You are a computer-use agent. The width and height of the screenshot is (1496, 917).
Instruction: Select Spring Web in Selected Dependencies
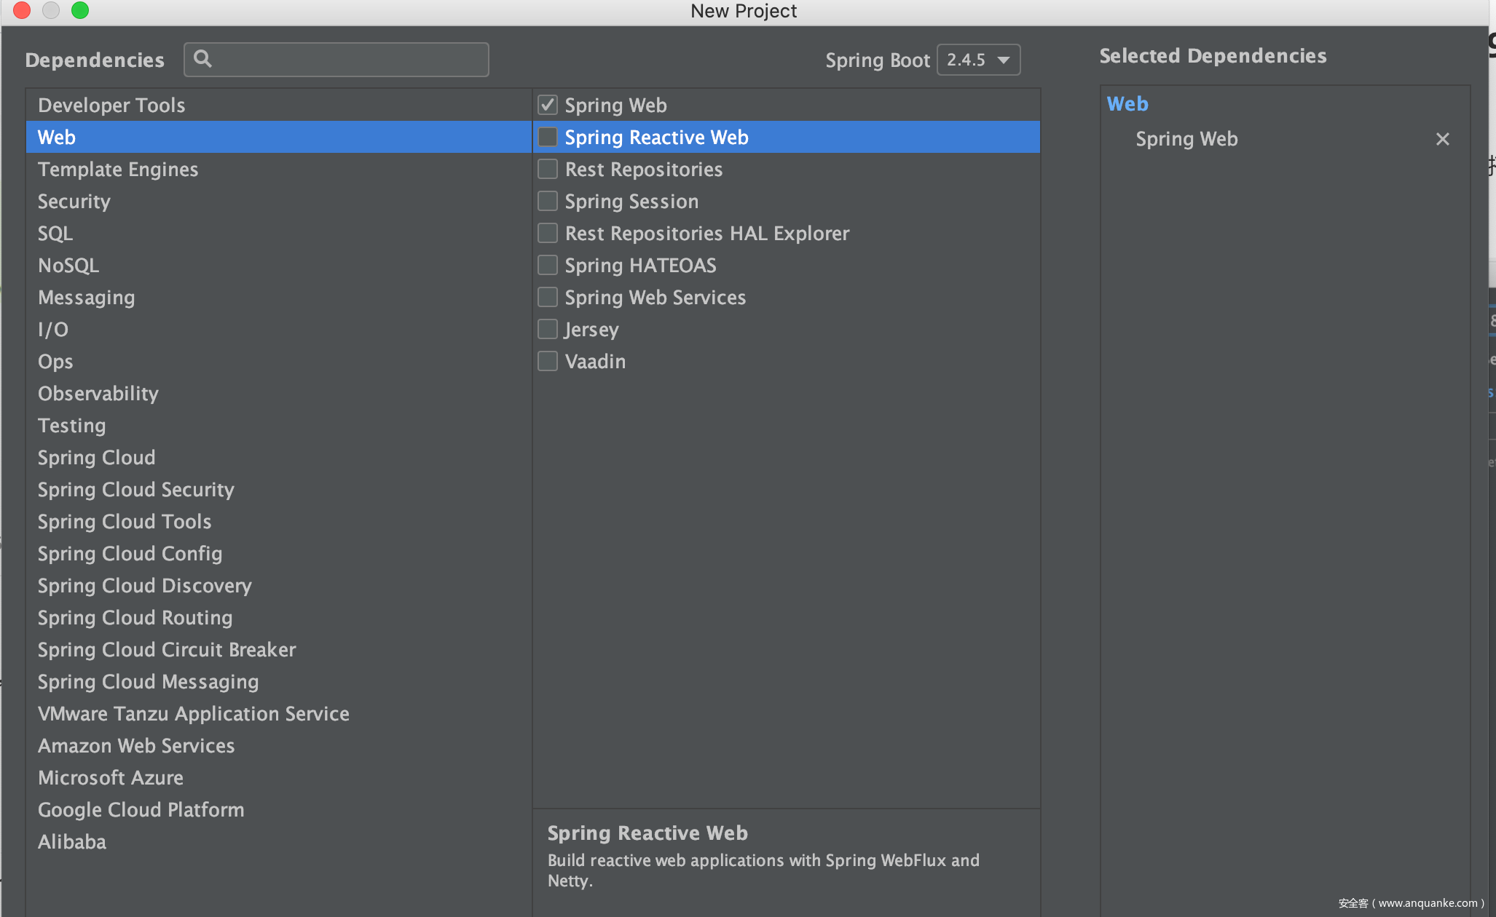click(1186, 139)
